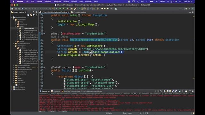Click the Writable status bar entry
The image size is (205, 115).
(x=109, y=113)
